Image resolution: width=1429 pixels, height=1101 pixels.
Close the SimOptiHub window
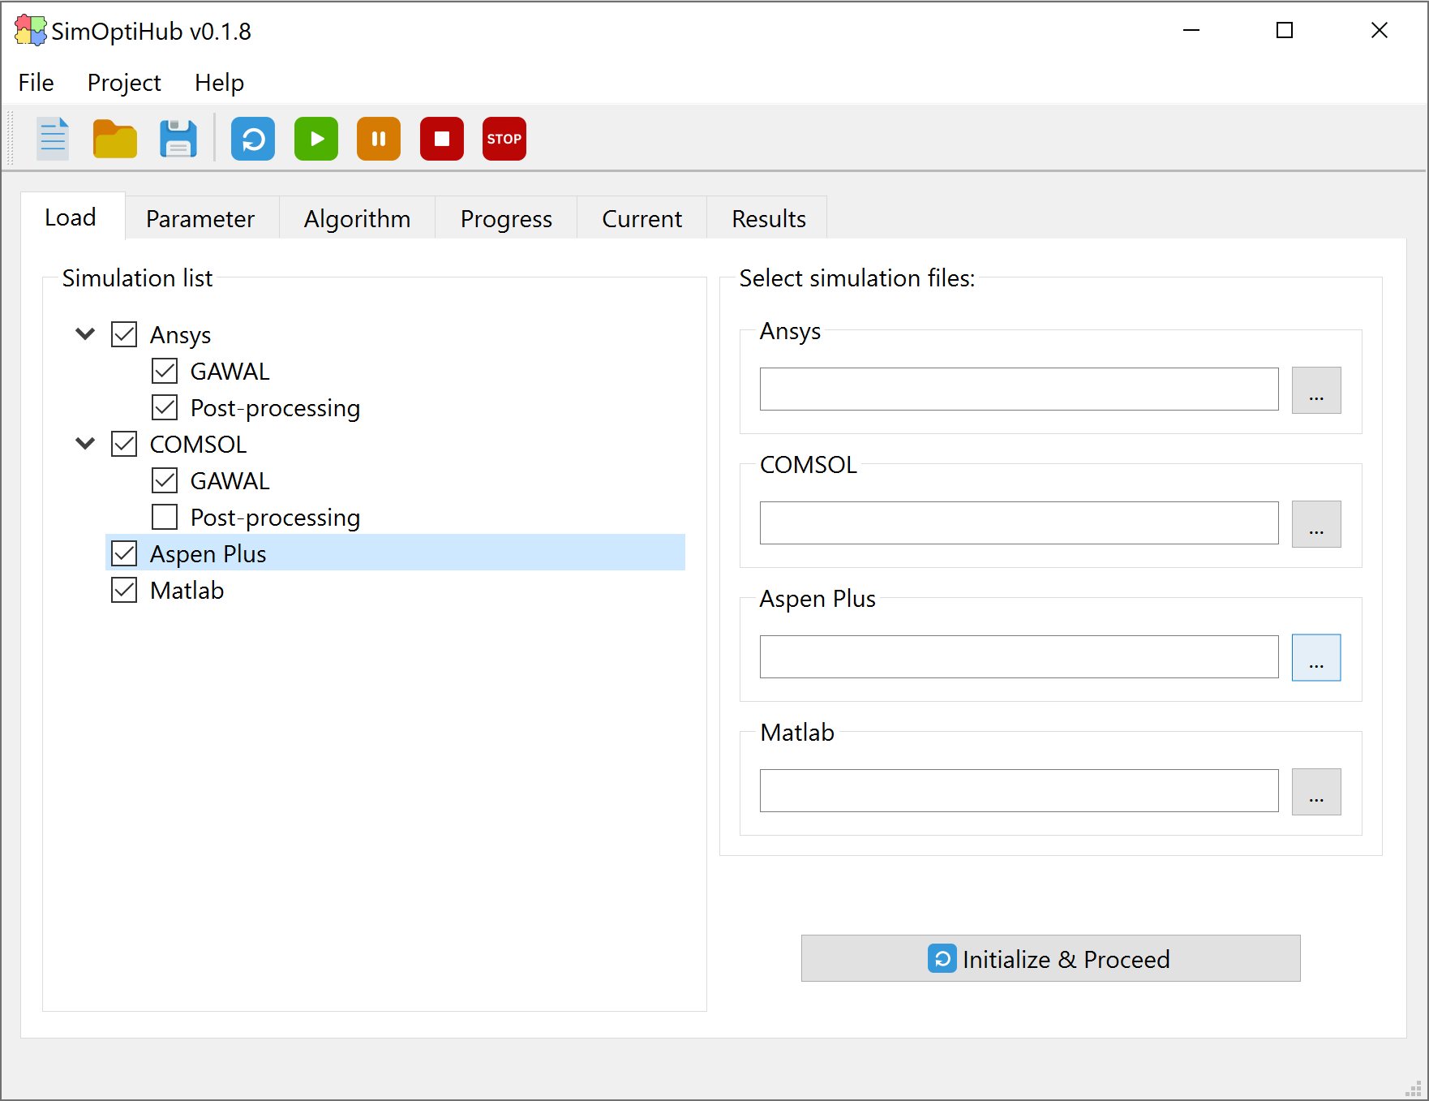[1379, 31]
